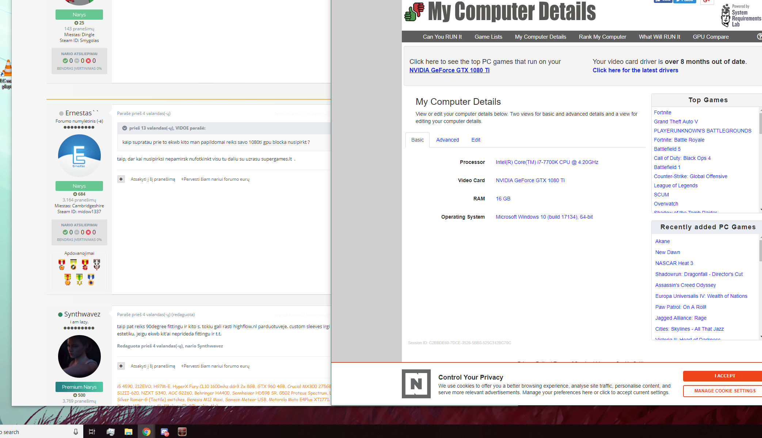The height and width of the screenshot is (438, 762).
Task: Click the plus icon under Ernestas's post
Action: [x=121, y=179]
